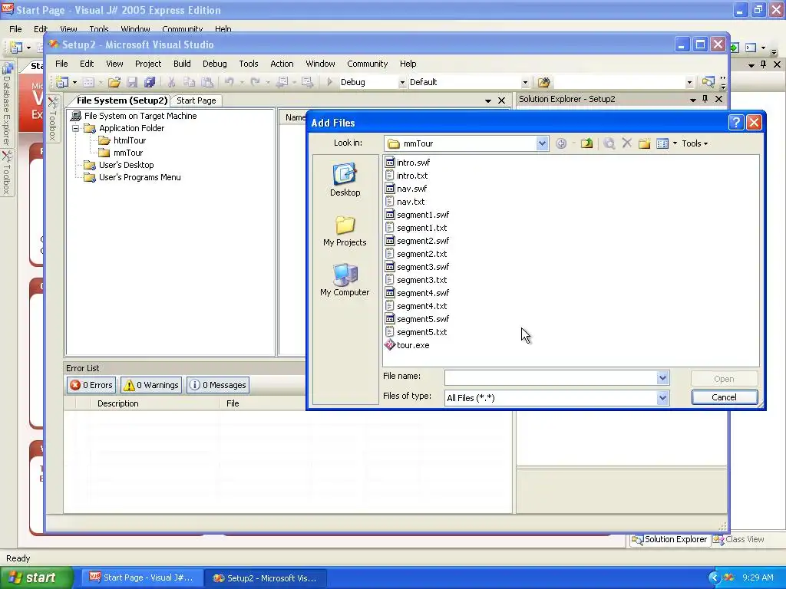
Task: Click the Undo toolbar icon
Action: (x=229, y=81)
